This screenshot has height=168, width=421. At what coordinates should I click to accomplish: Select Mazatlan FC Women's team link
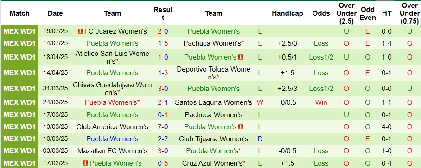112,151
